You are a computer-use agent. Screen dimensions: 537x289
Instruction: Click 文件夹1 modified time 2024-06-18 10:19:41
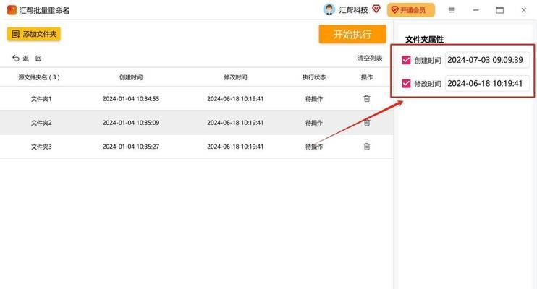tap(235, 99)
